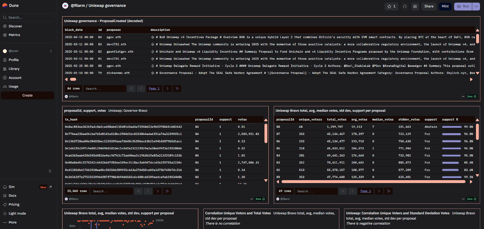Click the Mint button

pos(445,6)
